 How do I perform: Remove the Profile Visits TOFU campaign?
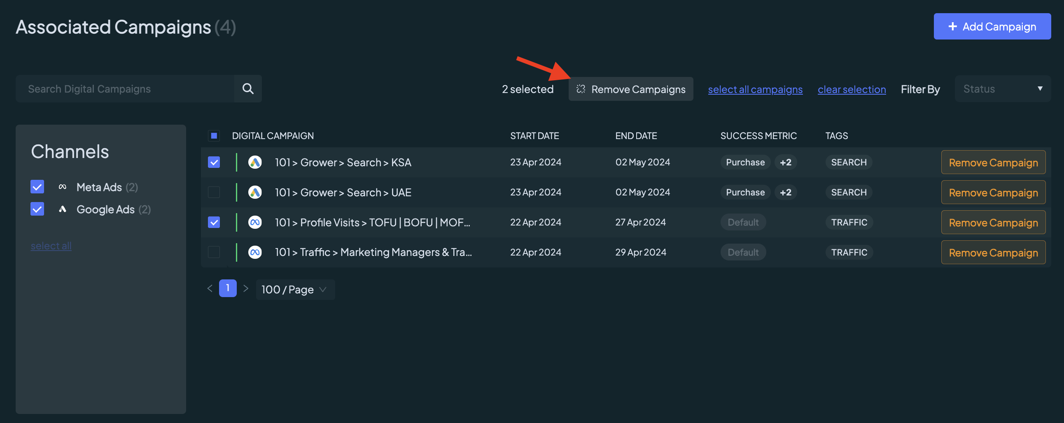(993, 223)
